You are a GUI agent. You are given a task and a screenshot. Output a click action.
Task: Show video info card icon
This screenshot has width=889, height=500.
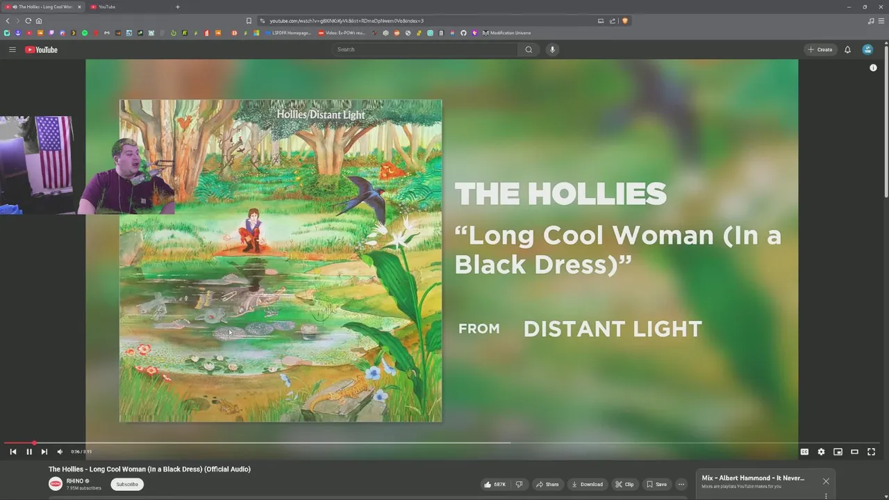pyautogui.click(x=873, y=67)
